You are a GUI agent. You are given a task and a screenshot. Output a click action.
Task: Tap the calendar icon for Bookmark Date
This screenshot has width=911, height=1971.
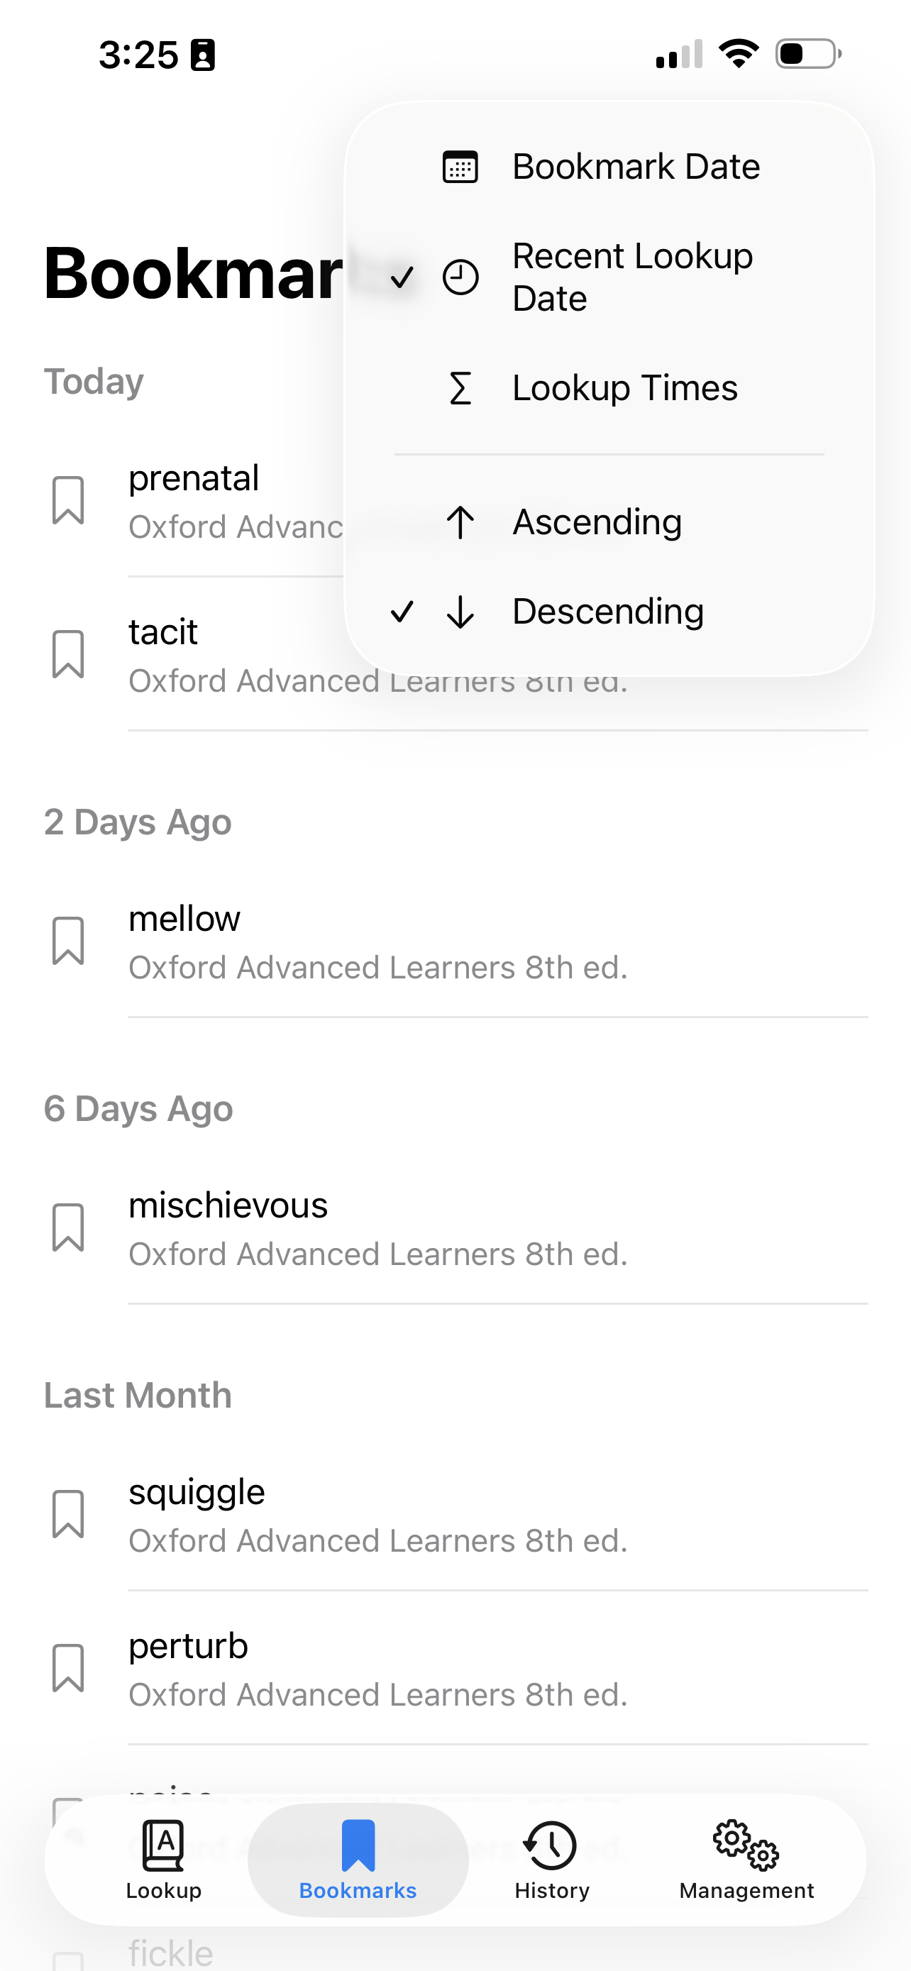click(x=460, y=167)
